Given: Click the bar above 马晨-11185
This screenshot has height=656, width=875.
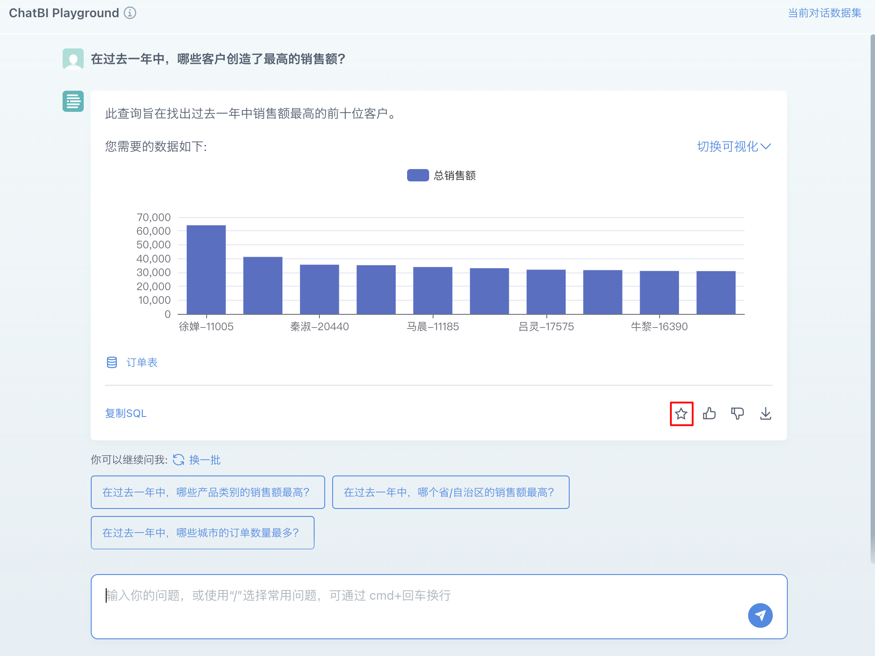Looking at the screenshot, I should click(433, 291).
